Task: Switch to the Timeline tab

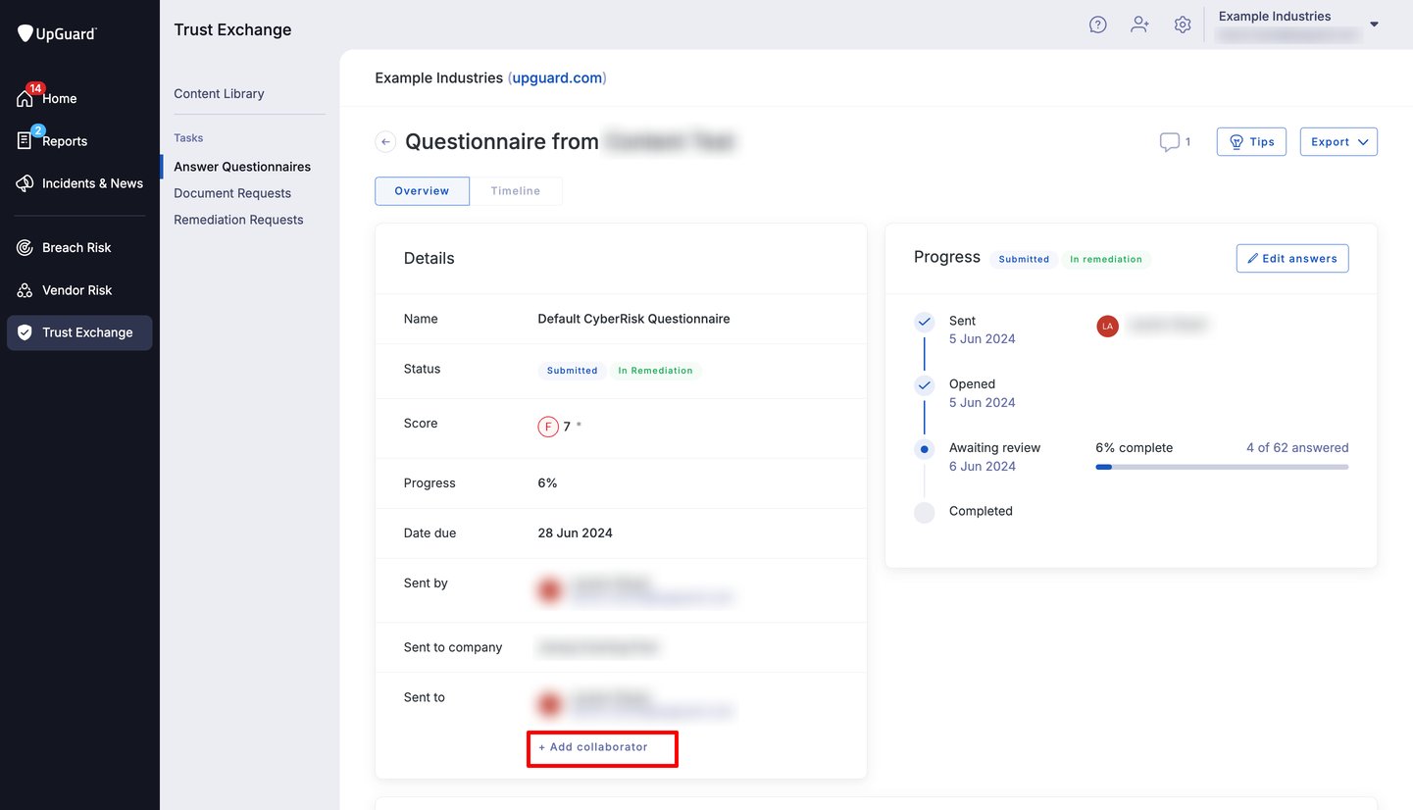Action: (516, 191)
